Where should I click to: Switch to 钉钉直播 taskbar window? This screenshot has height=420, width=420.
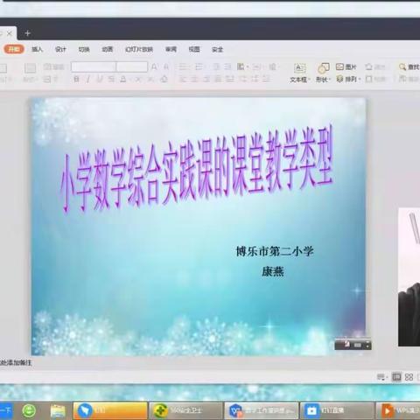pos(337,410)
